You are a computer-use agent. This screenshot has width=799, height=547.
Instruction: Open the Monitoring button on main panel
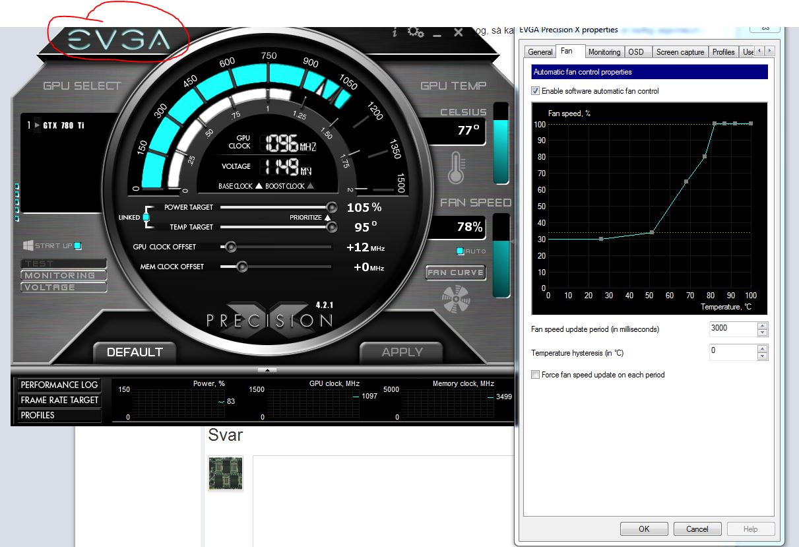[x=64, y=275]
